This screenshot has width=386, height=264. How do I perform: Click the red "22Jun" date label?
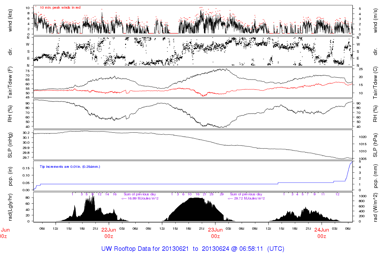tap(109, 230)
